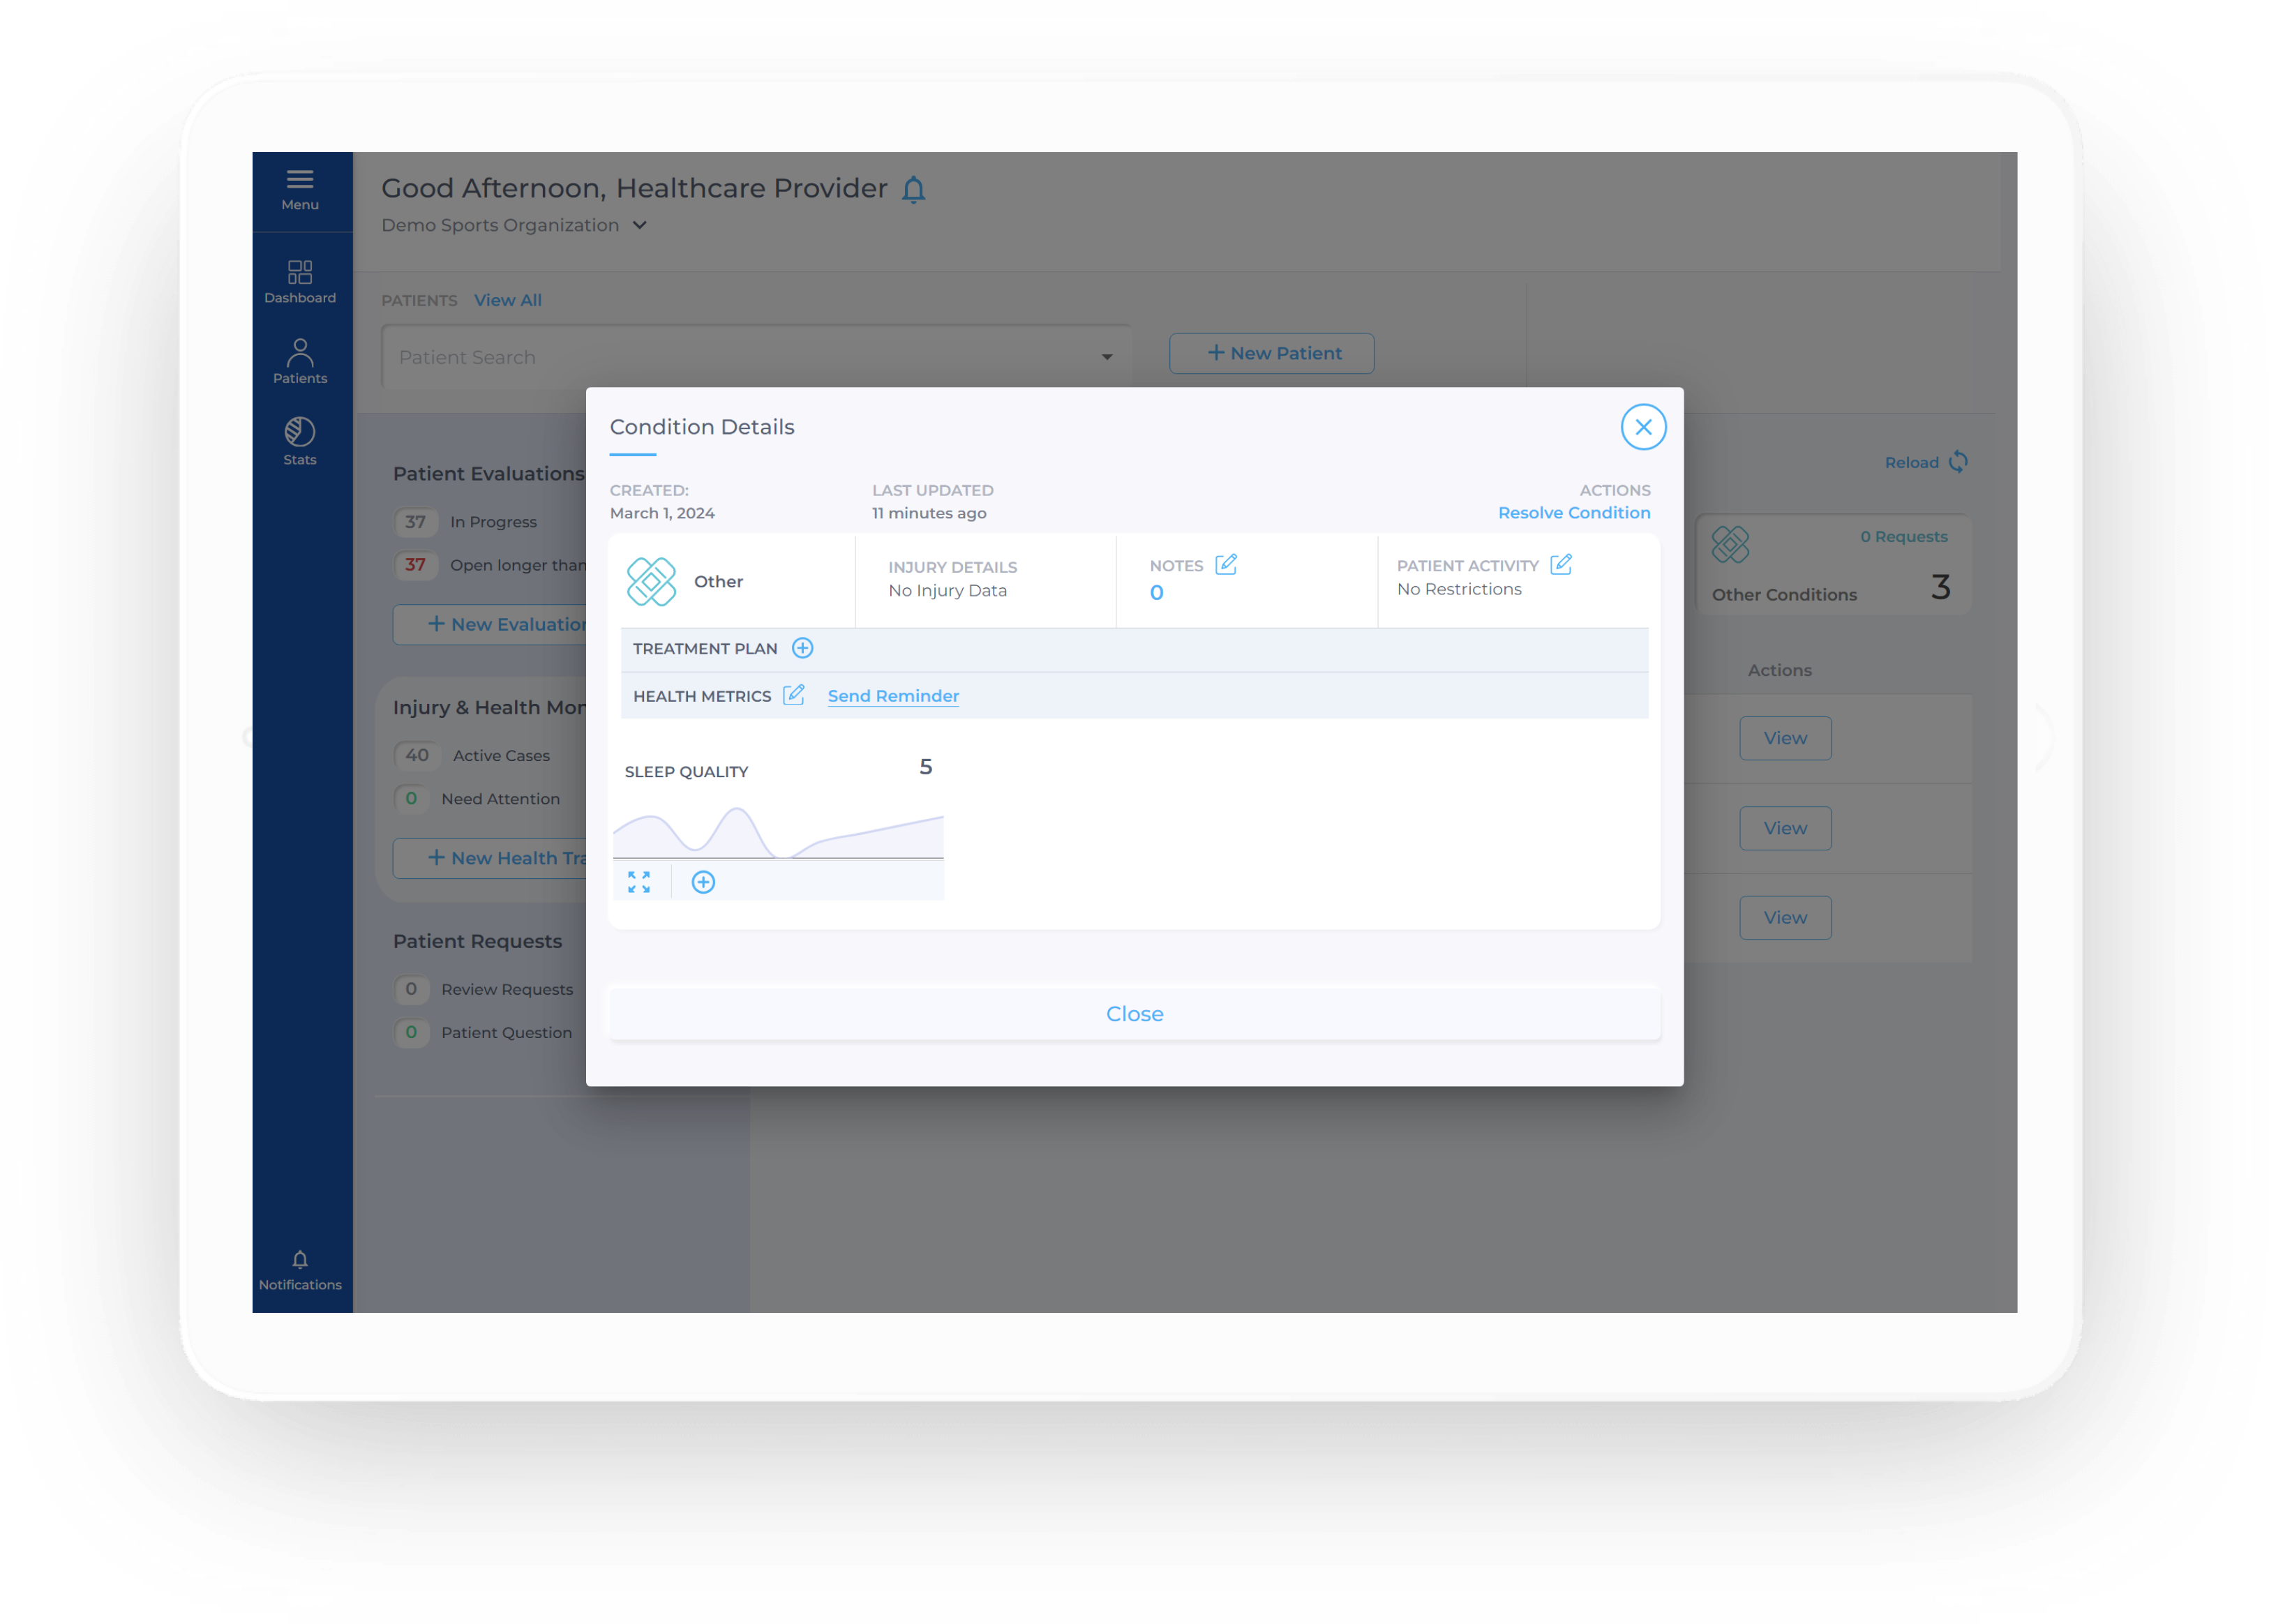This screenshot has width=2269, height=1624.
Task: Click the bell icon beside greeting
Action: 913,189
